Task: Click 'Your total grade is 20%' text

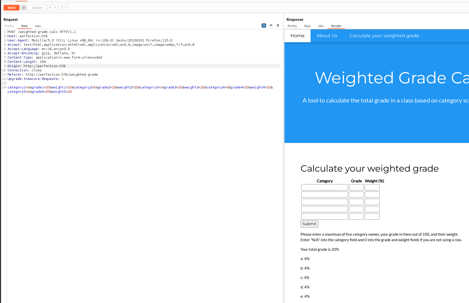Action: click(x=320, y=249)
